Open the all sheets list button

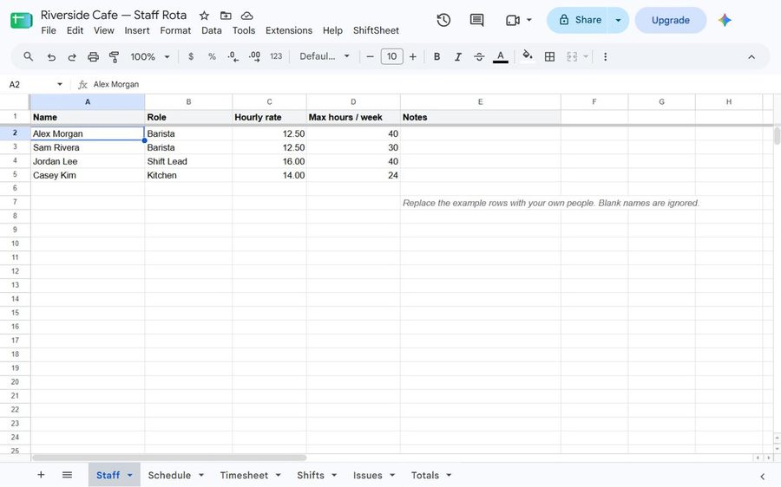[x=67, y=475]
